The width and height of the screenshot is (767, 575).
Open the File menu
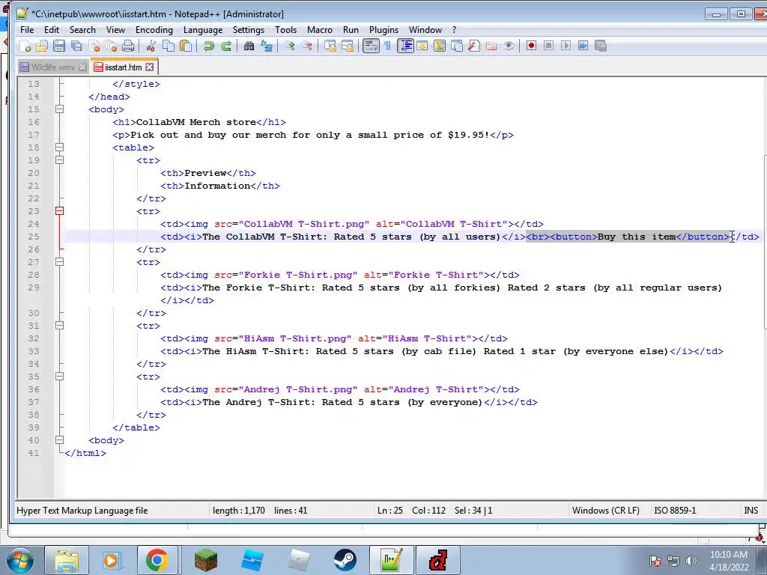coord(27,30)
